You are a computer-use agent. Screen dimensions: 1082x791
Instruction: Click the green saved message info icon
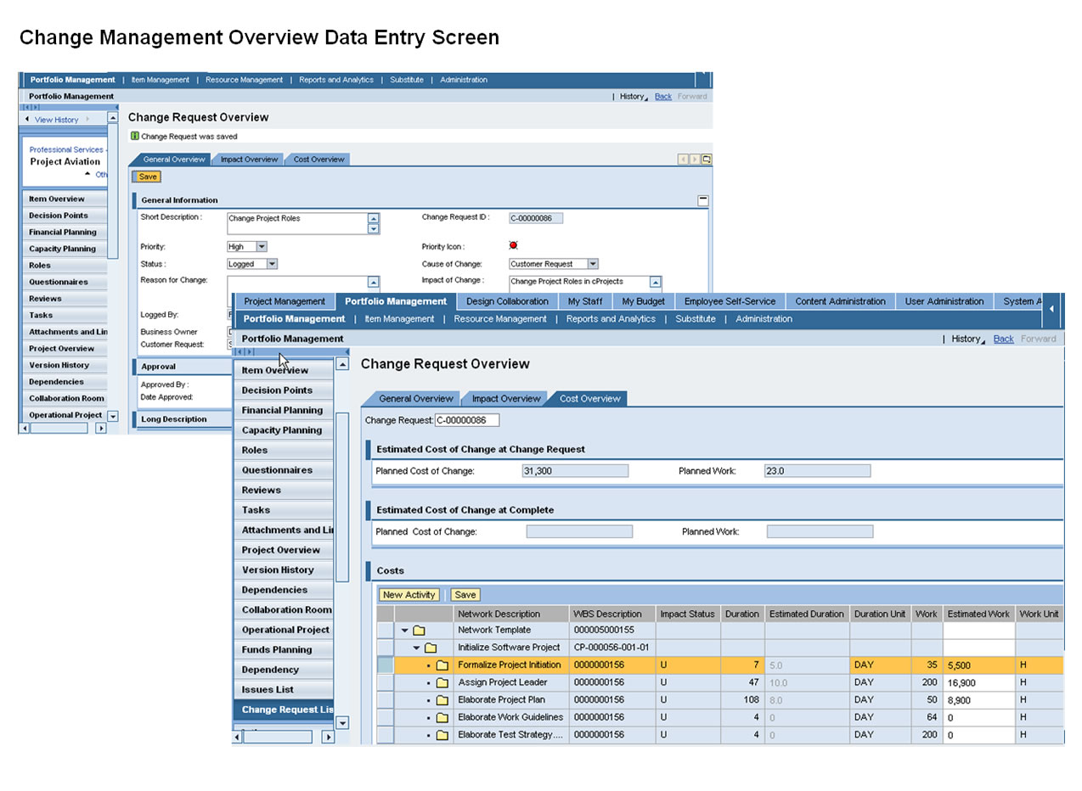click(134, 136)
